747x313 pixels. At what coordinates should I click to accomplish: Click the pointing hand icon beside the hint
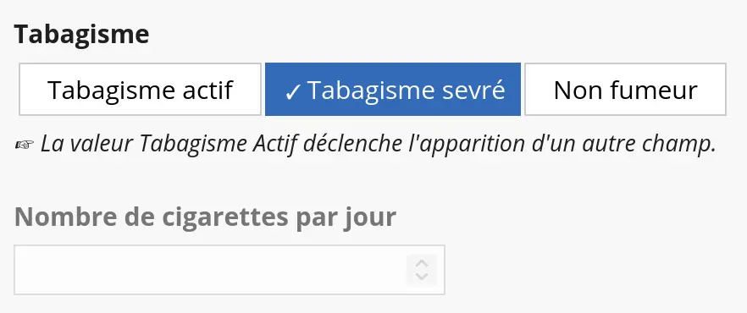point(25,145)
